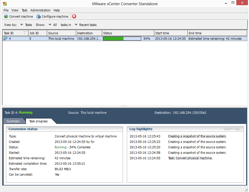Viewport: 249px width, 192px height.
Task: Click the 80,63 MB/s transfer rate value
Action: 63,169
